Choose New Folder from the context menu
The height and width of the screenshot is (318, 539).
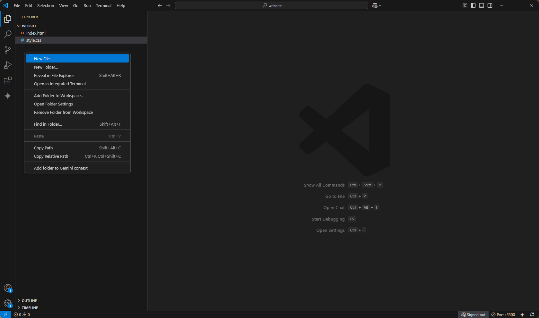[x=46, y=67]
